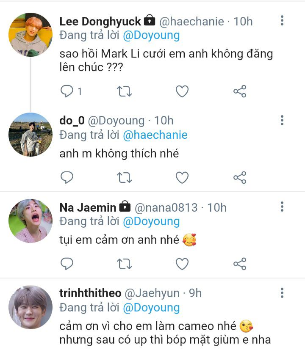The image size is (305, 353).
Task: Open @haechanie mention in do_0's reply
Action: click(x=155, y=135)
